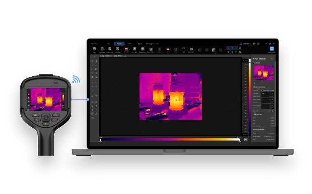Click the split-column contrast toolbar icon
The height and width of the screenshot is (194, 312).
(151, 49)
